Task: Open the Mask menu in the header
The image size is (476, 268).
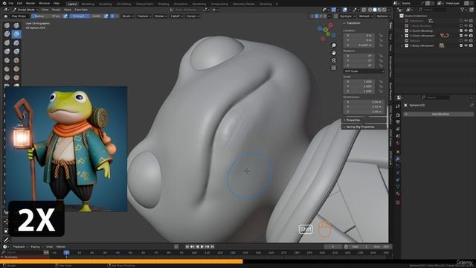Action: [x=68, y=10]
